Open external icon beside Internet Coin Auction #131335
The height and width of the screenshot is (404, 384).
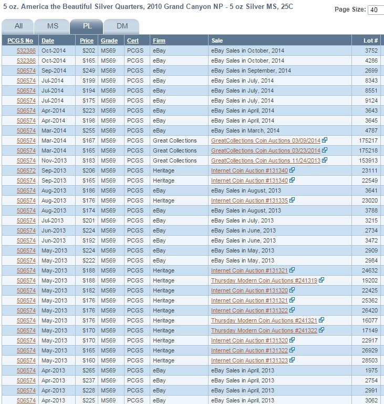pos(292,200)
